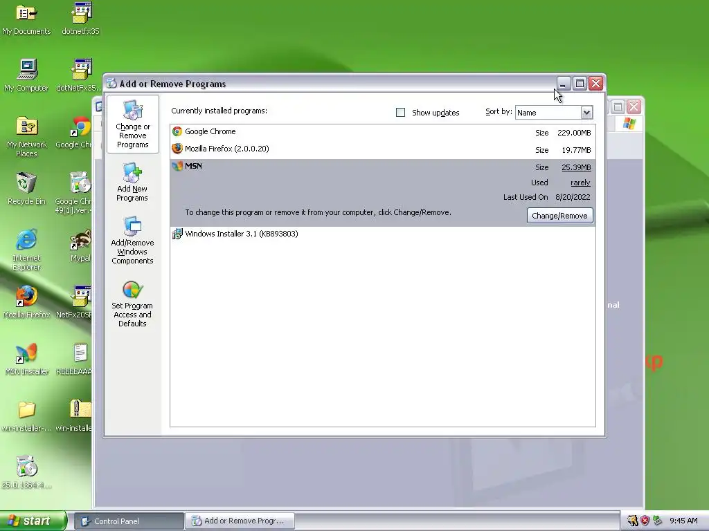The width and height of the screenshot is (709, 531).
Task: Select Change or Remove Programs sidebar icon
Action: tap(132, 124)
